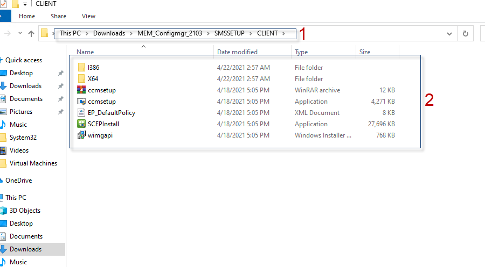The height and width of the screenshot is (267, 485).
Task: Navigate to Downloads breadcrumb
Action: [109, 33]
